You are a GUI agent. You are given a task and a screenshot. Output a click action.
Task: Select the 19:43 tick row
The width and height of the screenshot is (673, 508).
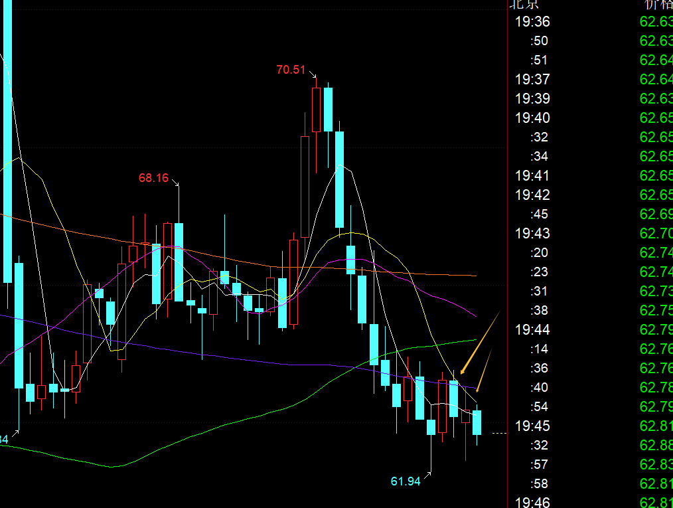point(532,234)
